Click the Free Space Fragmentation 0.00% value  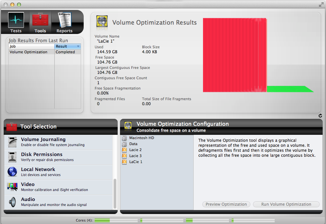click(103, 93)
